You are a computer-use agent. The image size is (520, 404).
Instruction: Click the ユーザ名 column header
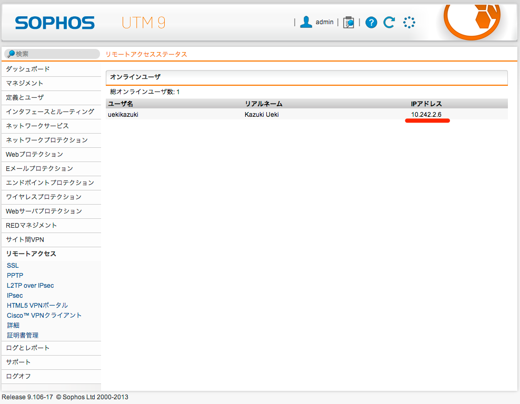pyautogui.click(x=121, y=104)
